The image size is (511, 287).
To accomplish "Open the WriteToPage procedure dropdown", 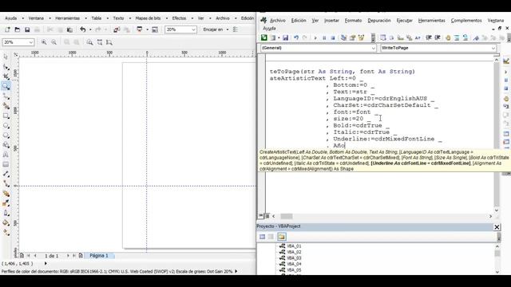I will tap(493, 48).
